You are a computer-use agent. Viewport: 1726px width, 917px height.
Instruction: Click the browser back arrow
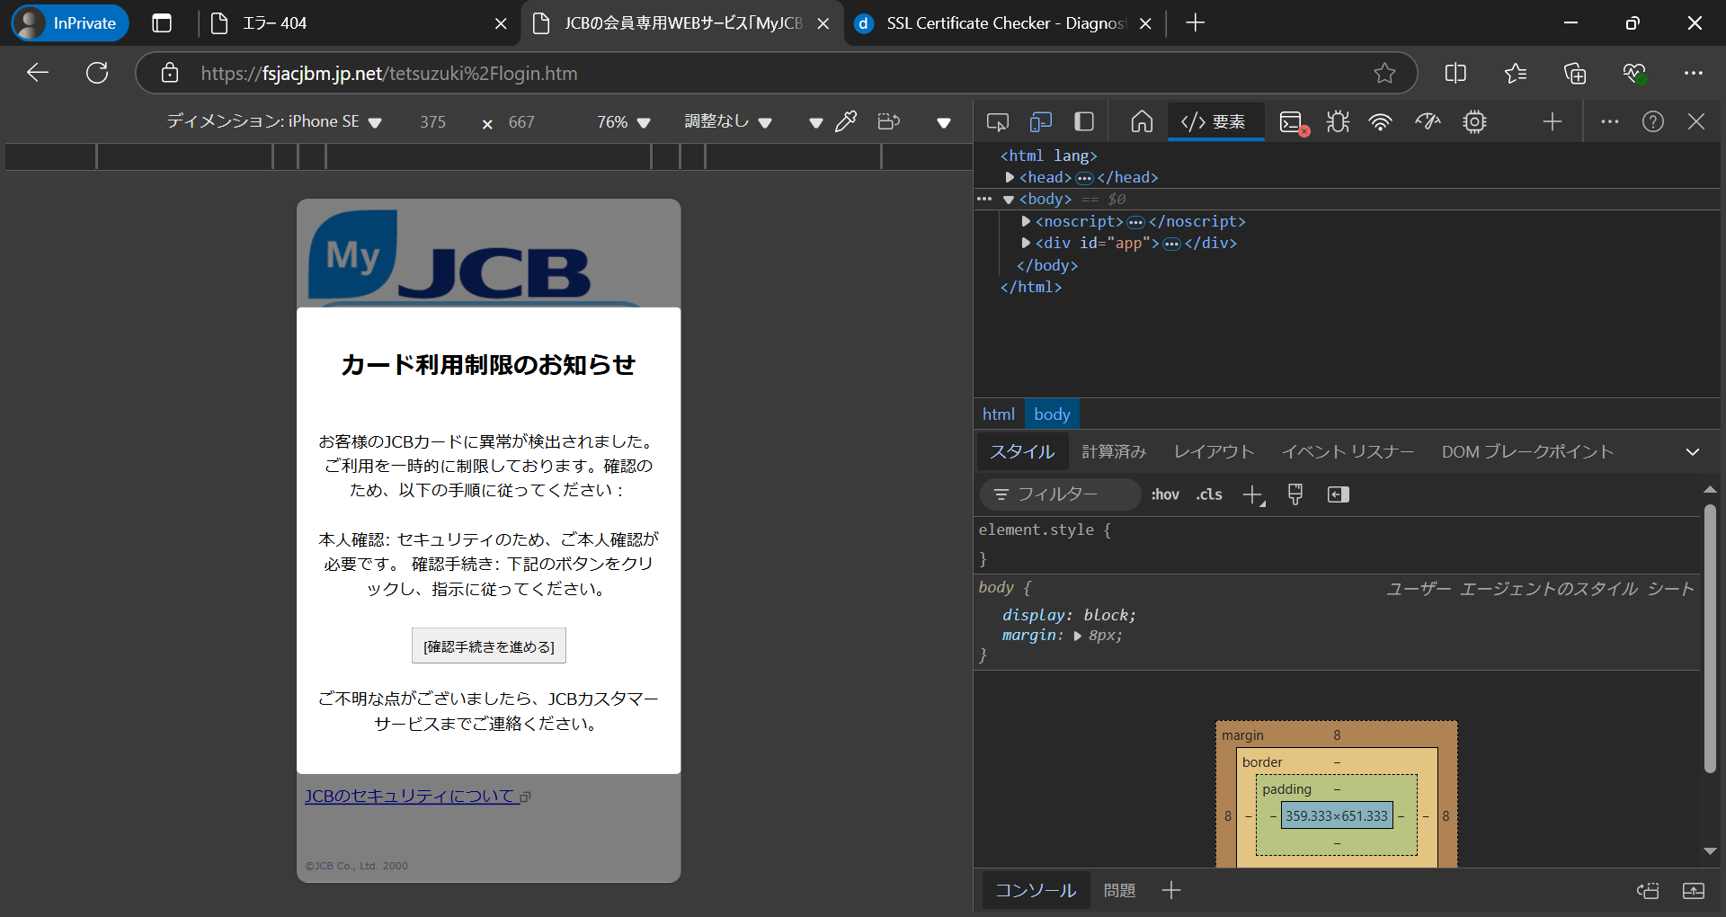[38, 73]
